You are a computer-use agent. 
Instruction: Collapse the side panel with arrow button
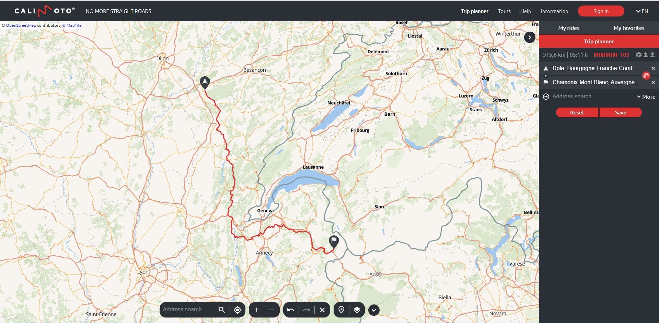pyautogui.click(x=530, y=37)
